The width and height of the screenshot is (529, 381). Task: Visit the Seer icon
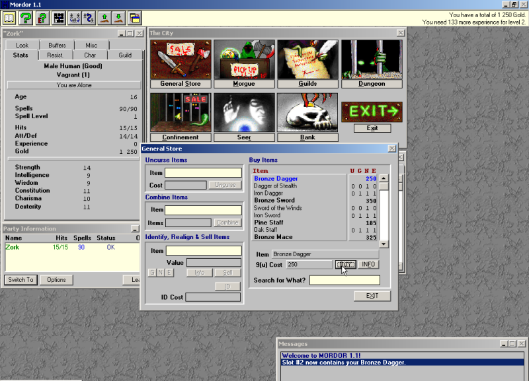244,113
